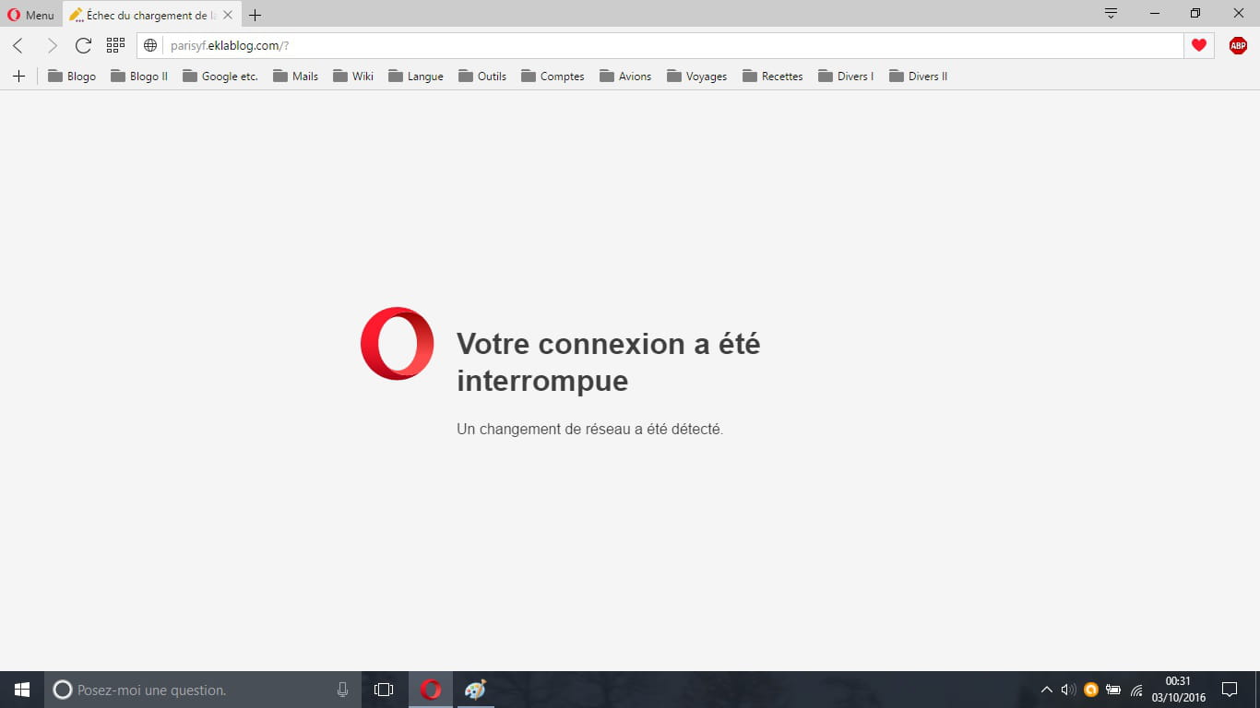This screenshot has width=1260, height=708.
Task: Open Task View on the taskbar
Action: pyautogui.click(x=384, y=690)
